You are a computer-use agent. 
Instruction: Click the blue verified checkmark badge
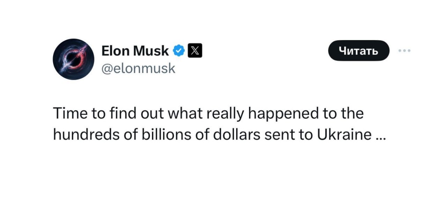[x=179, y=51]
